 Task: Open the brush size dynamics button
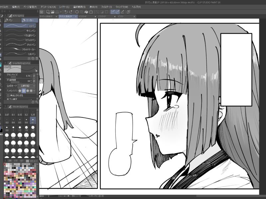[34, 76]
